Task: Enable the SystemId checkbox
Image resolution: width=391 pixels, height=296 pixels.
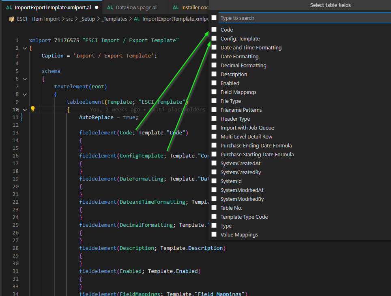Action: (x=214, y=181)
